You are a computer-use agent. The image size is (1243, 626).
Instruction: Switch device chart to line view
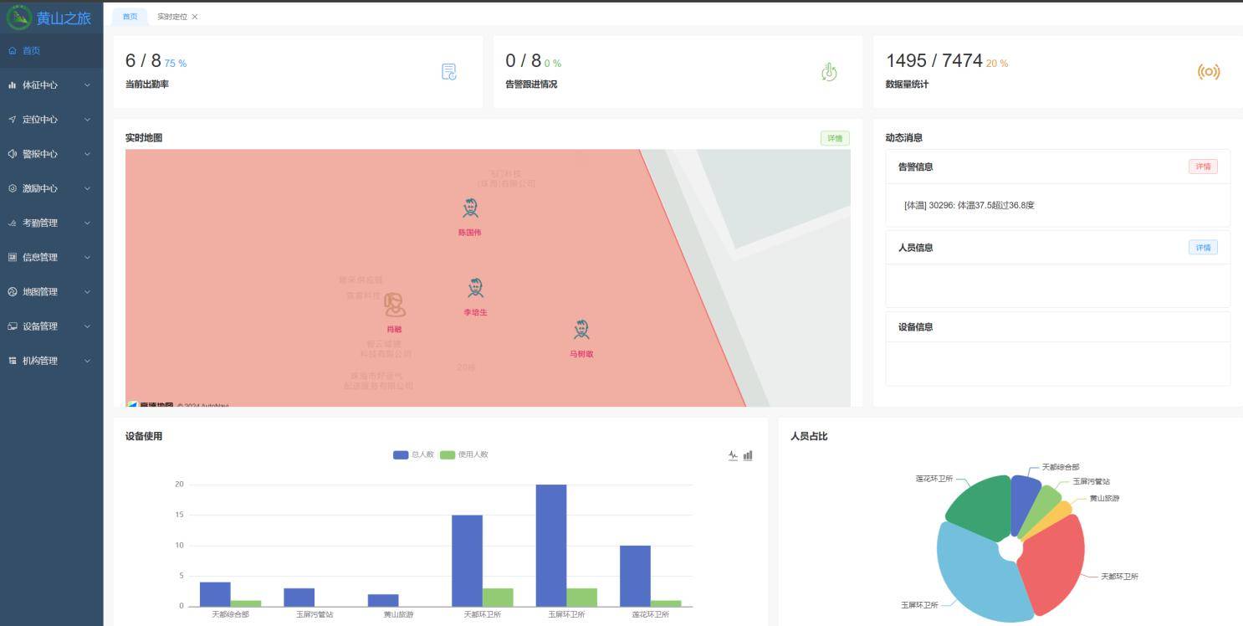(x=733, y=455)
